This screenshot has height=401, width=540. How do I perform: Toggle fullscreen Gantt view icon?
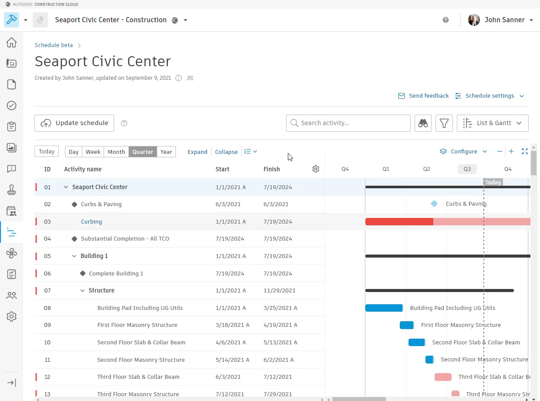click(x=525, y=152)
